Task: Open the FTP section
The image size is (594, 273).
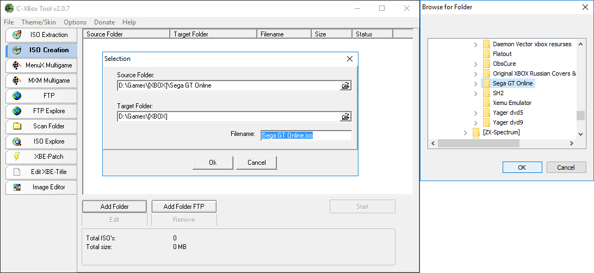Action: [41, 96]
